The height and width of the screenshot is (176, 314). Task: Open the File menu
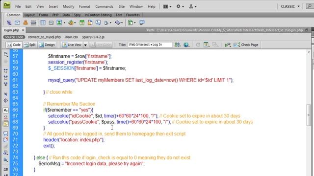tap(18, 6)
